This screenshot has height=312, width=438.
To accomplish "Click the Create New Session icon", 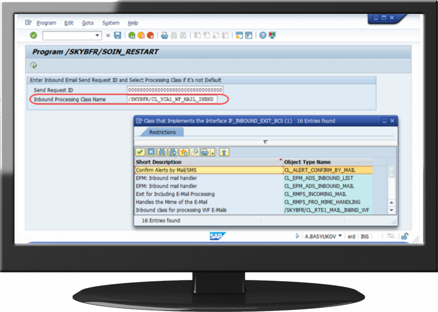I will coord(240,35).
